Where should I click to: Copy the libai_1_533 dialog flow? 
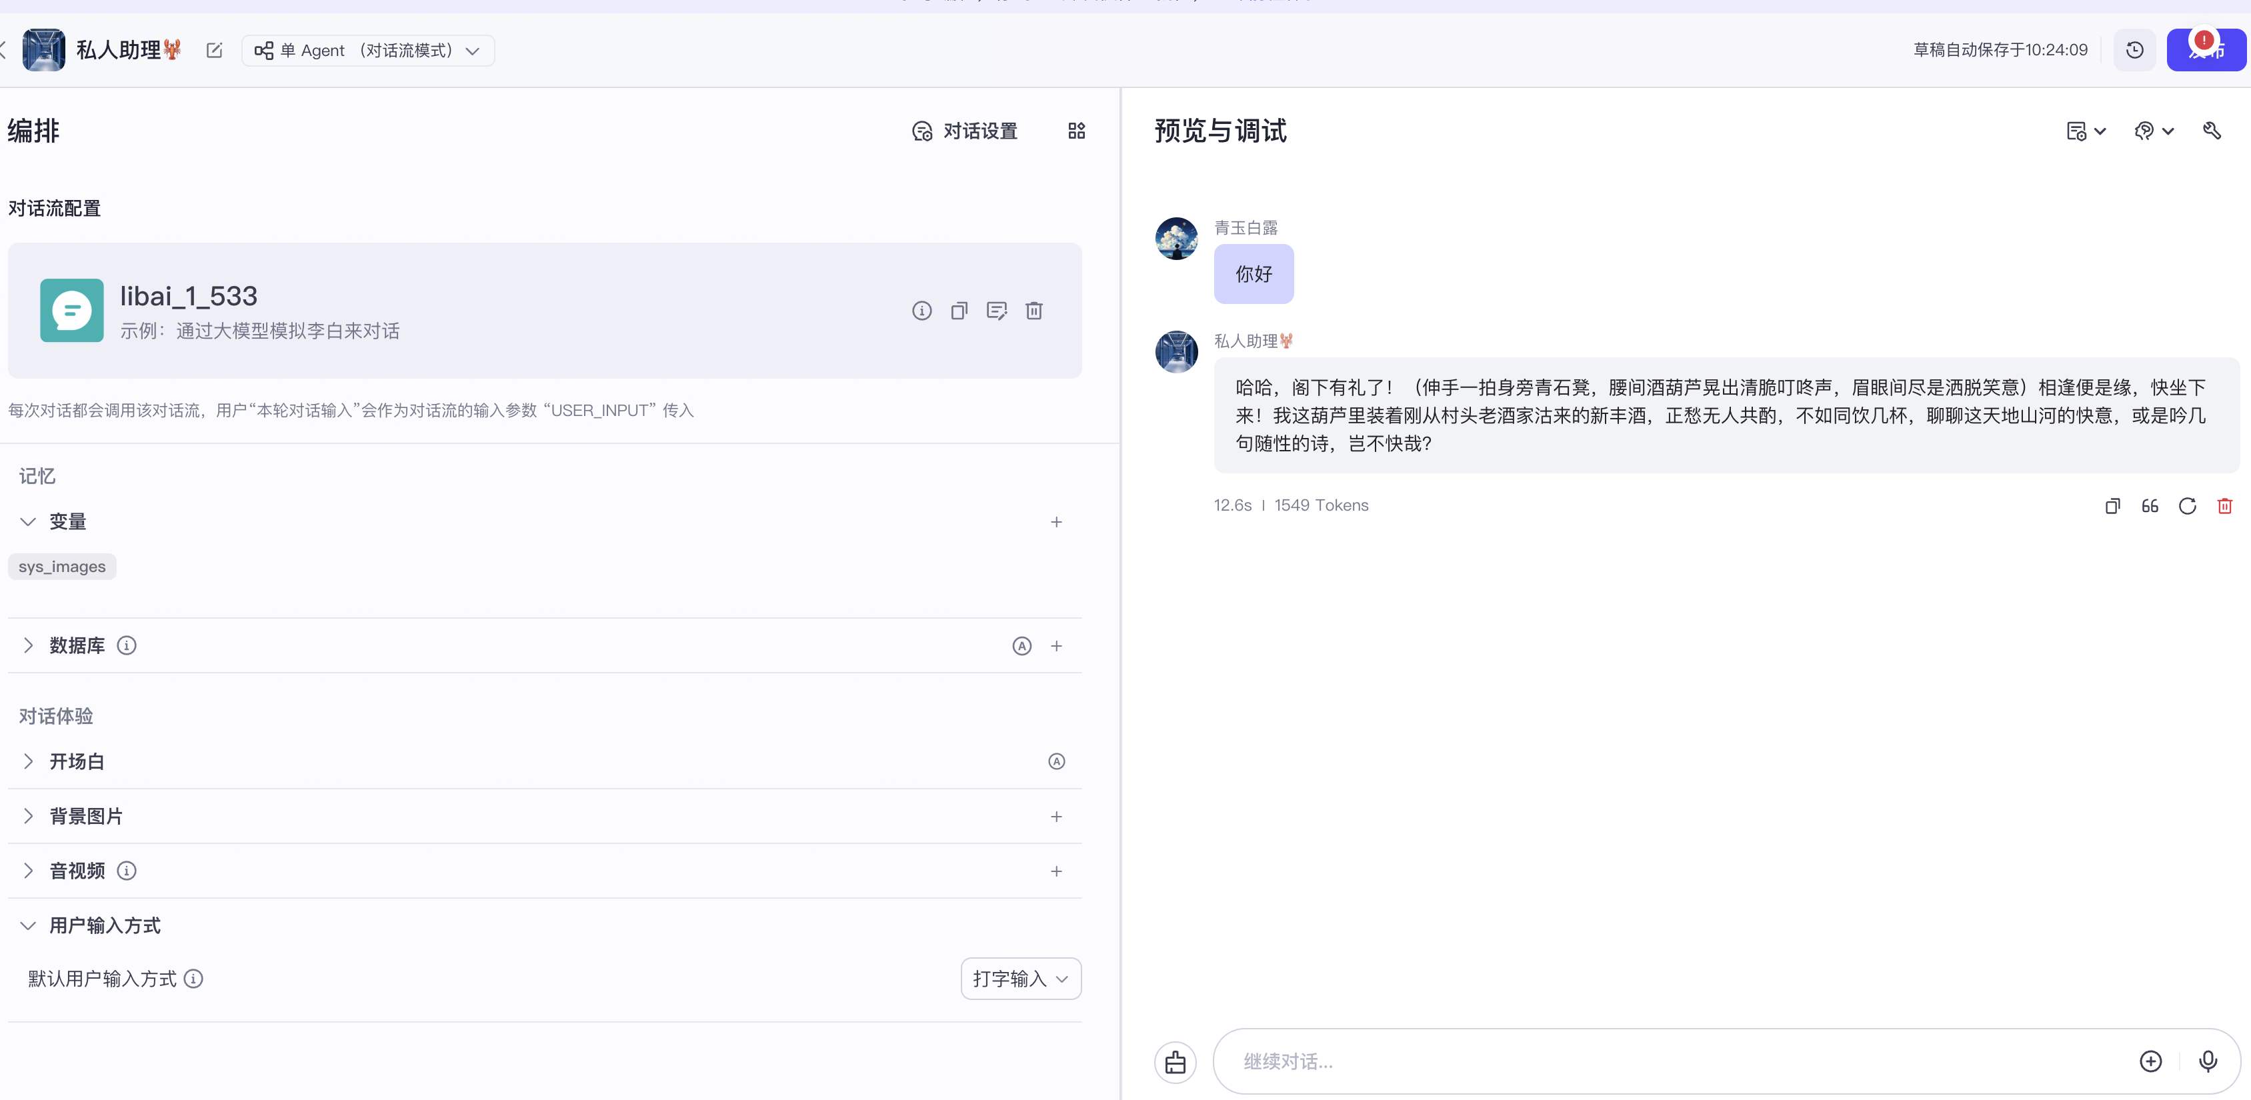pyautogui.click(x=959, y=311)
